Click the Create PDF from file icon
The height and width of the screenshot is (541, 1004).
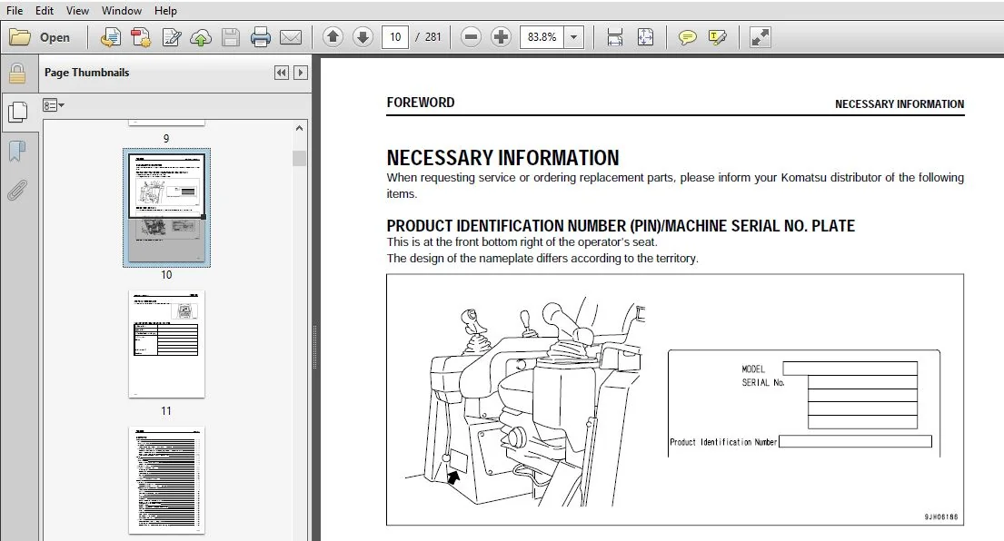110,37
